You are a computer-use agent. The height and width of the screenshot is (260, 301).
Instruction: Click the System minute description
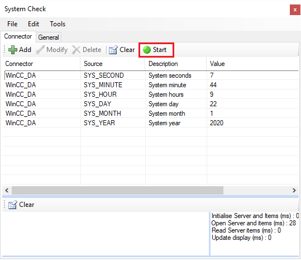click(168, 85)
